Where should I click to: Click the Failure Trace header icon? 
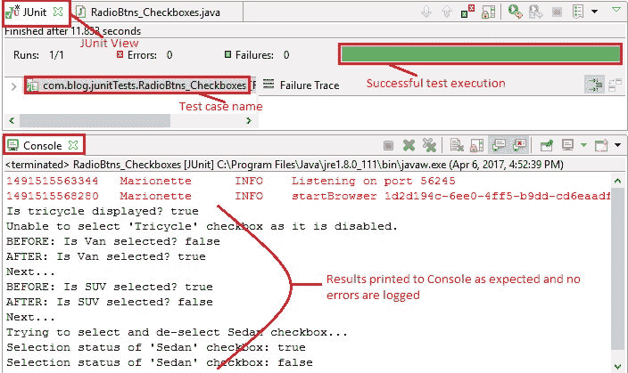269,84
